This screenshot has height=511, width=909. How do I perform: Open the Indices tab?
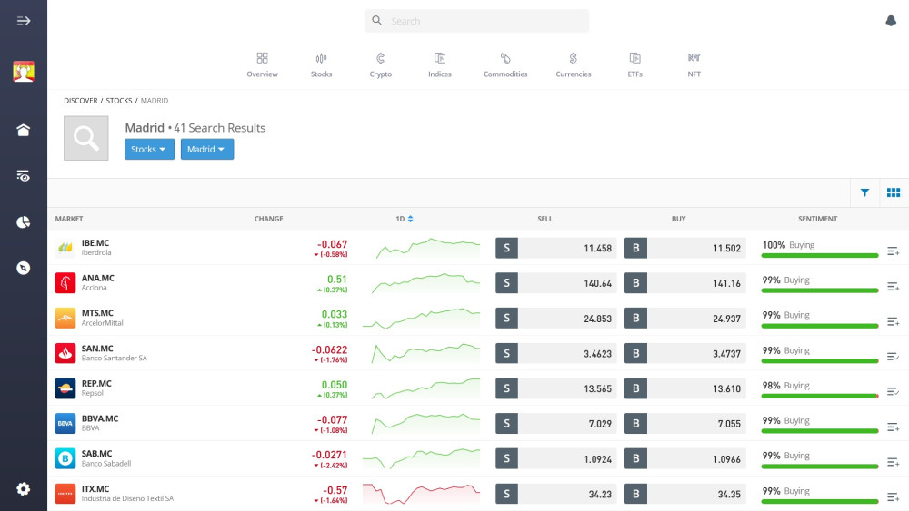(x=439, y=64)
